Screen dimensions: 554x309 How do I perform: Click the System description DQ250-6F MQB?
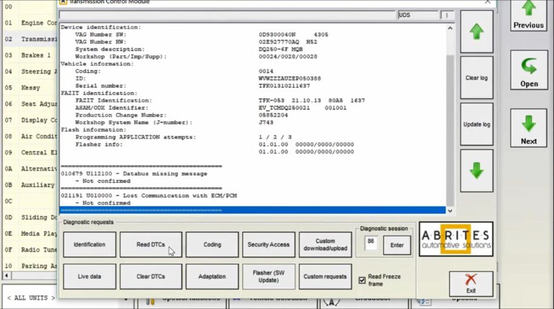[x=280, y=50]
